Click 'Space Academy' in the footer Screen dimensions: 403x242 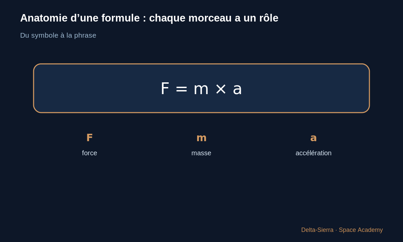361,230
